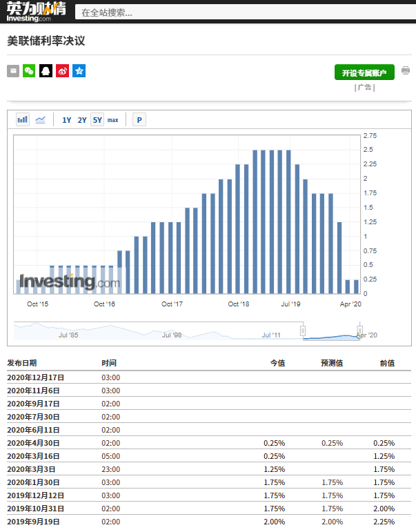Select the 2020年6月11日 row
The image size is (416, 532).
click(209, 430)
